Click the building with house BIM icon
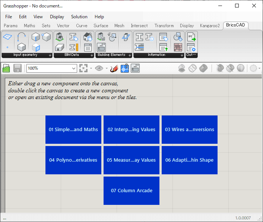 tap(60, 37)
